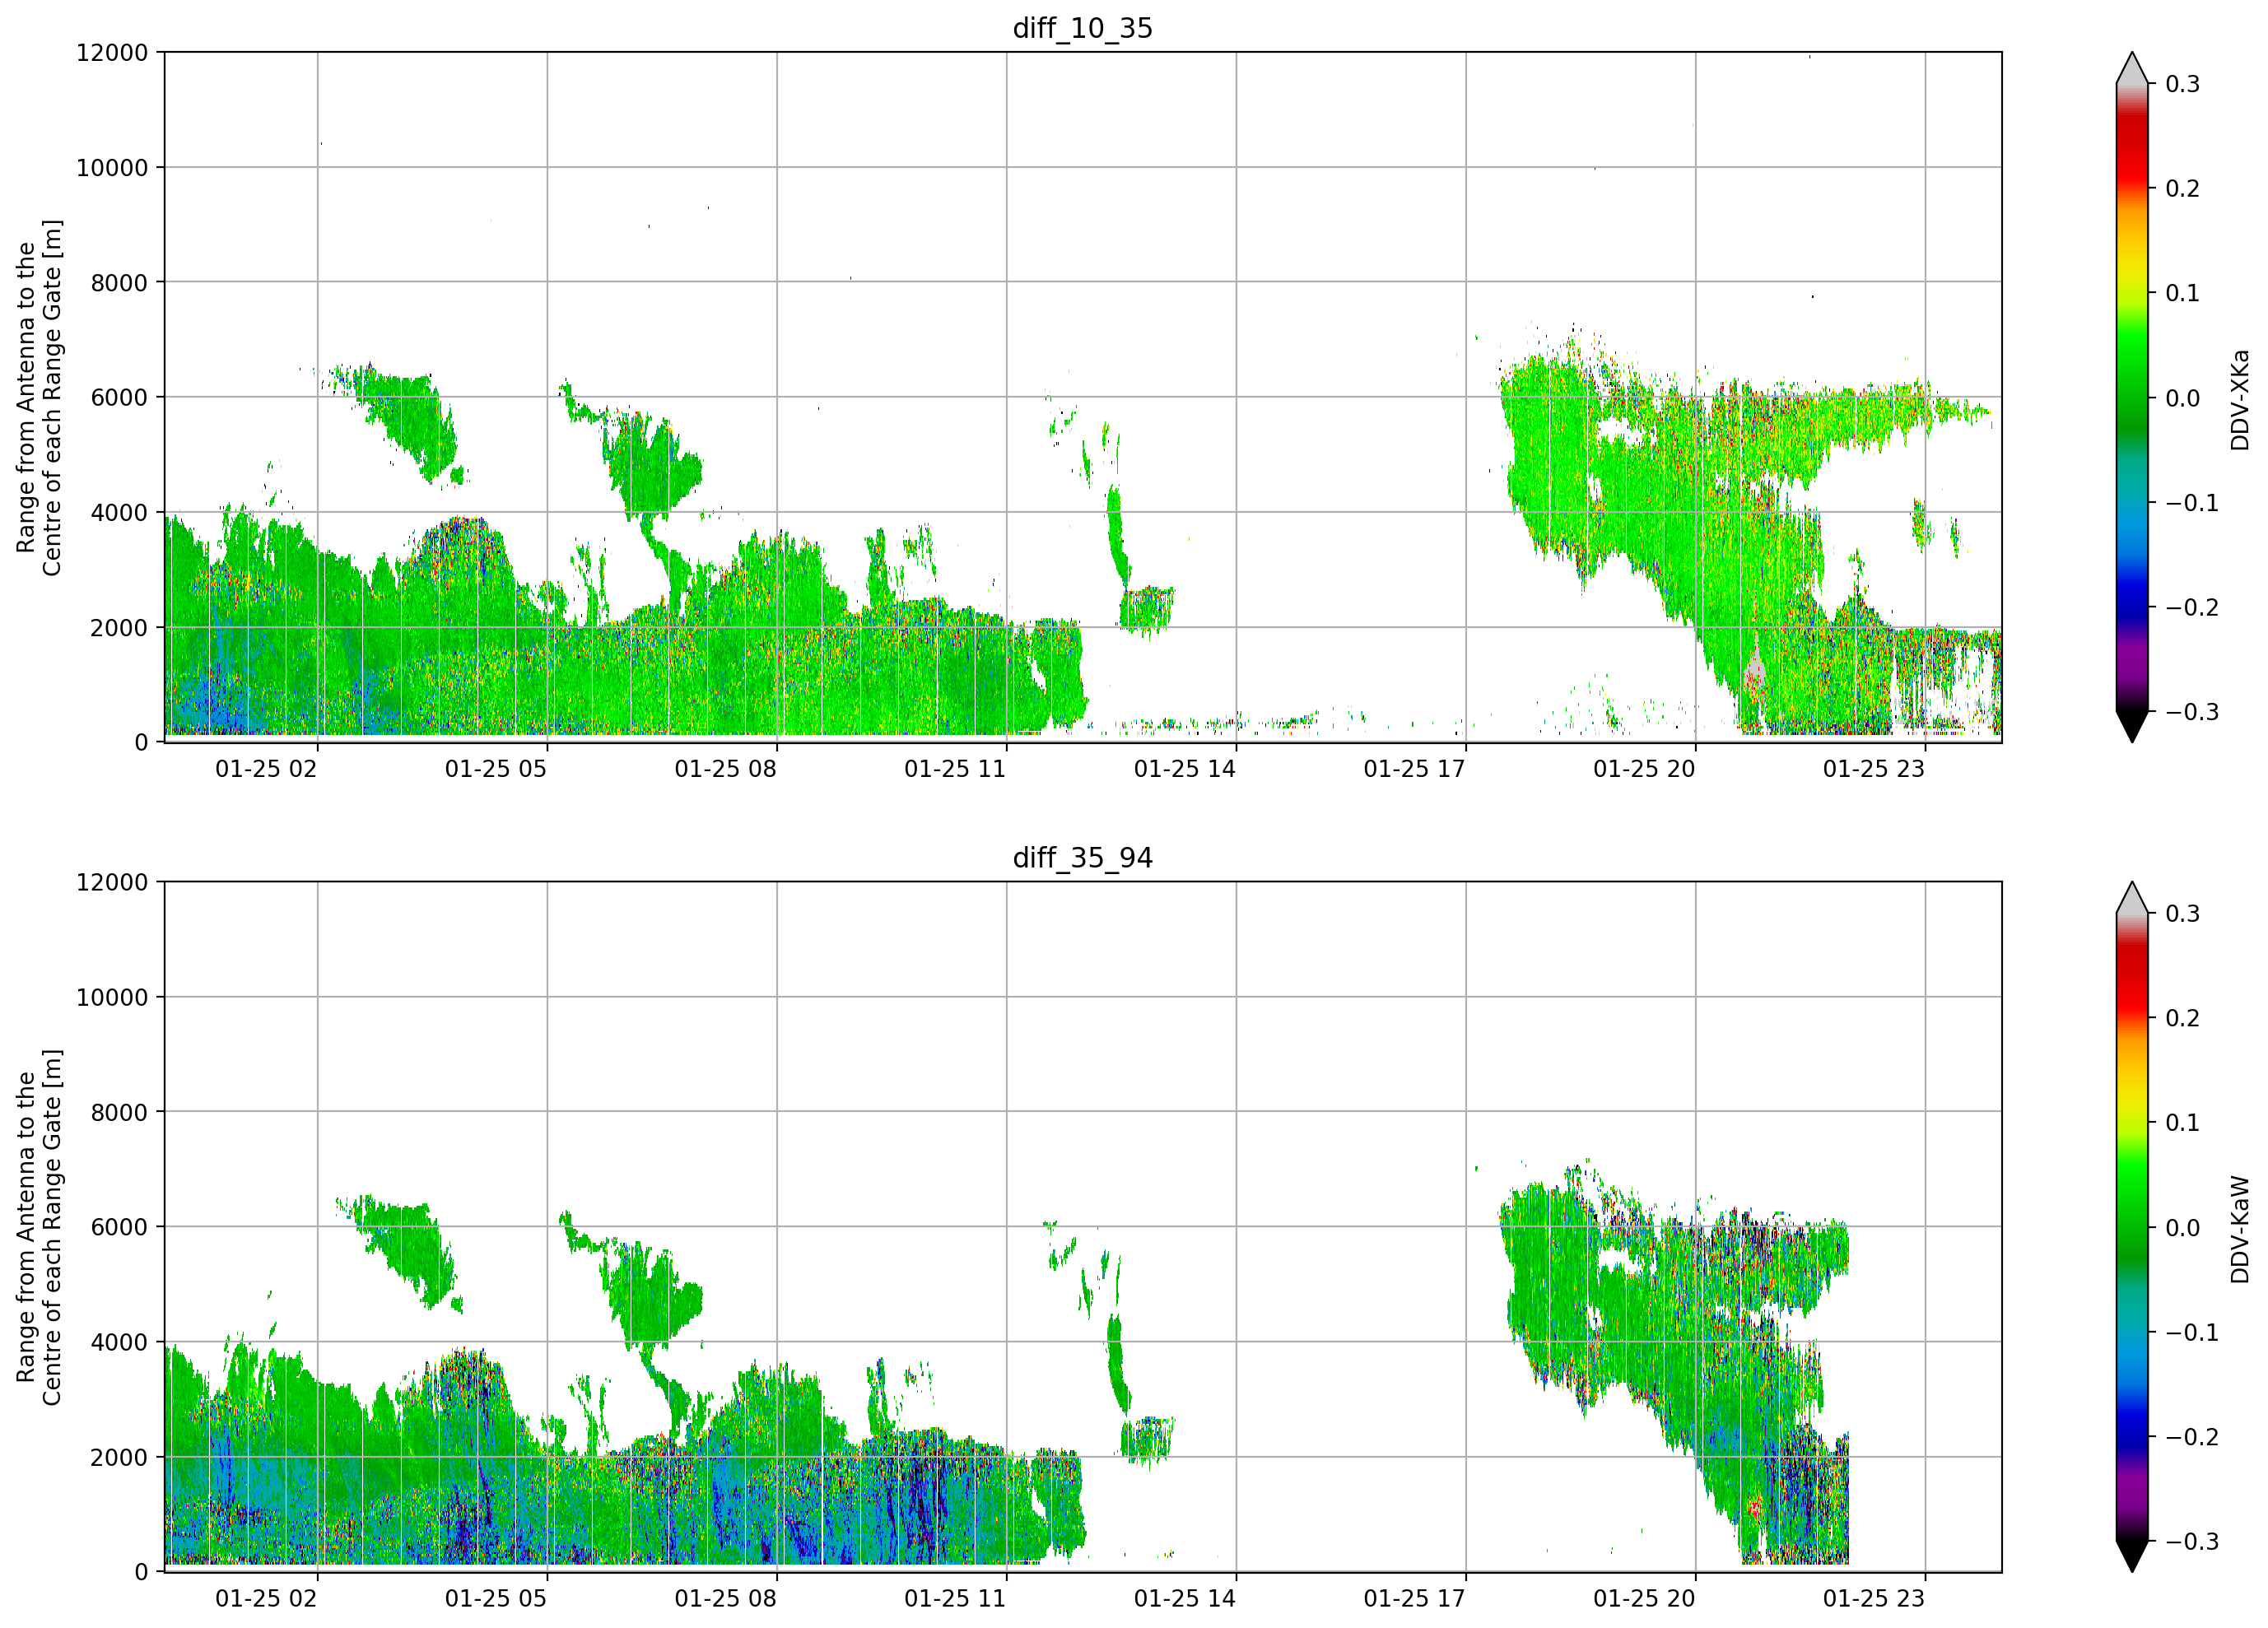Click the gray upper arrow of the DDV-KaW colorbar

2131,900
